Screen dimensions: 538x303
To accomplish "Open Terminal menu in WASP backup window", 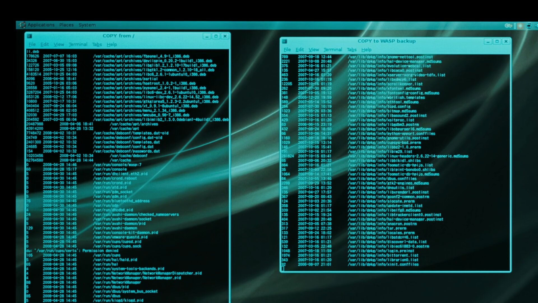I will pos(333,50).
